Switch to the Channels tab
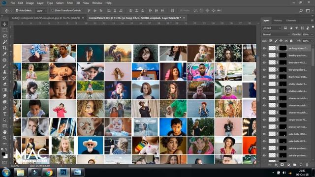Screen dimensions: 315x177 [291, 21]
